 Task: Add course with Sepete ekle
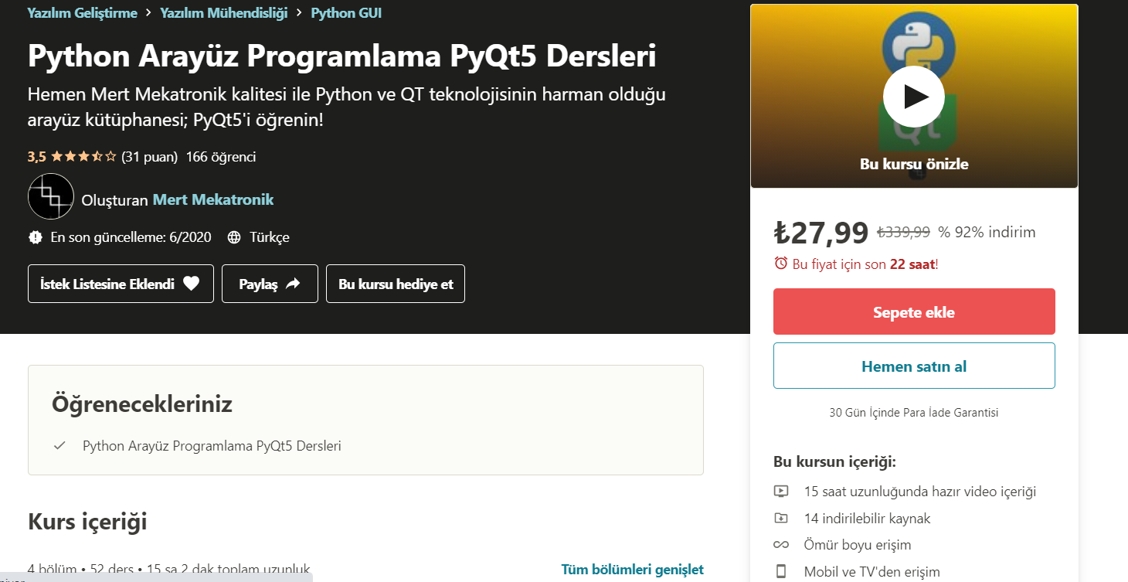[914, 312]
